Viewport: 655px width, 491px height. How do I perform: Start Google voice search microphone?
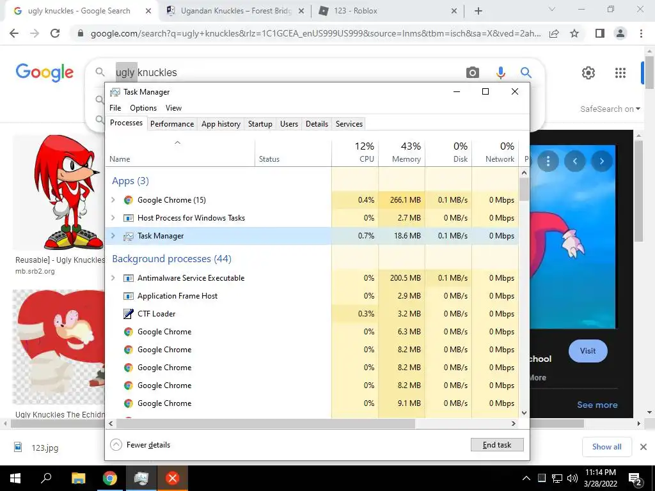[x=500, y=73]
